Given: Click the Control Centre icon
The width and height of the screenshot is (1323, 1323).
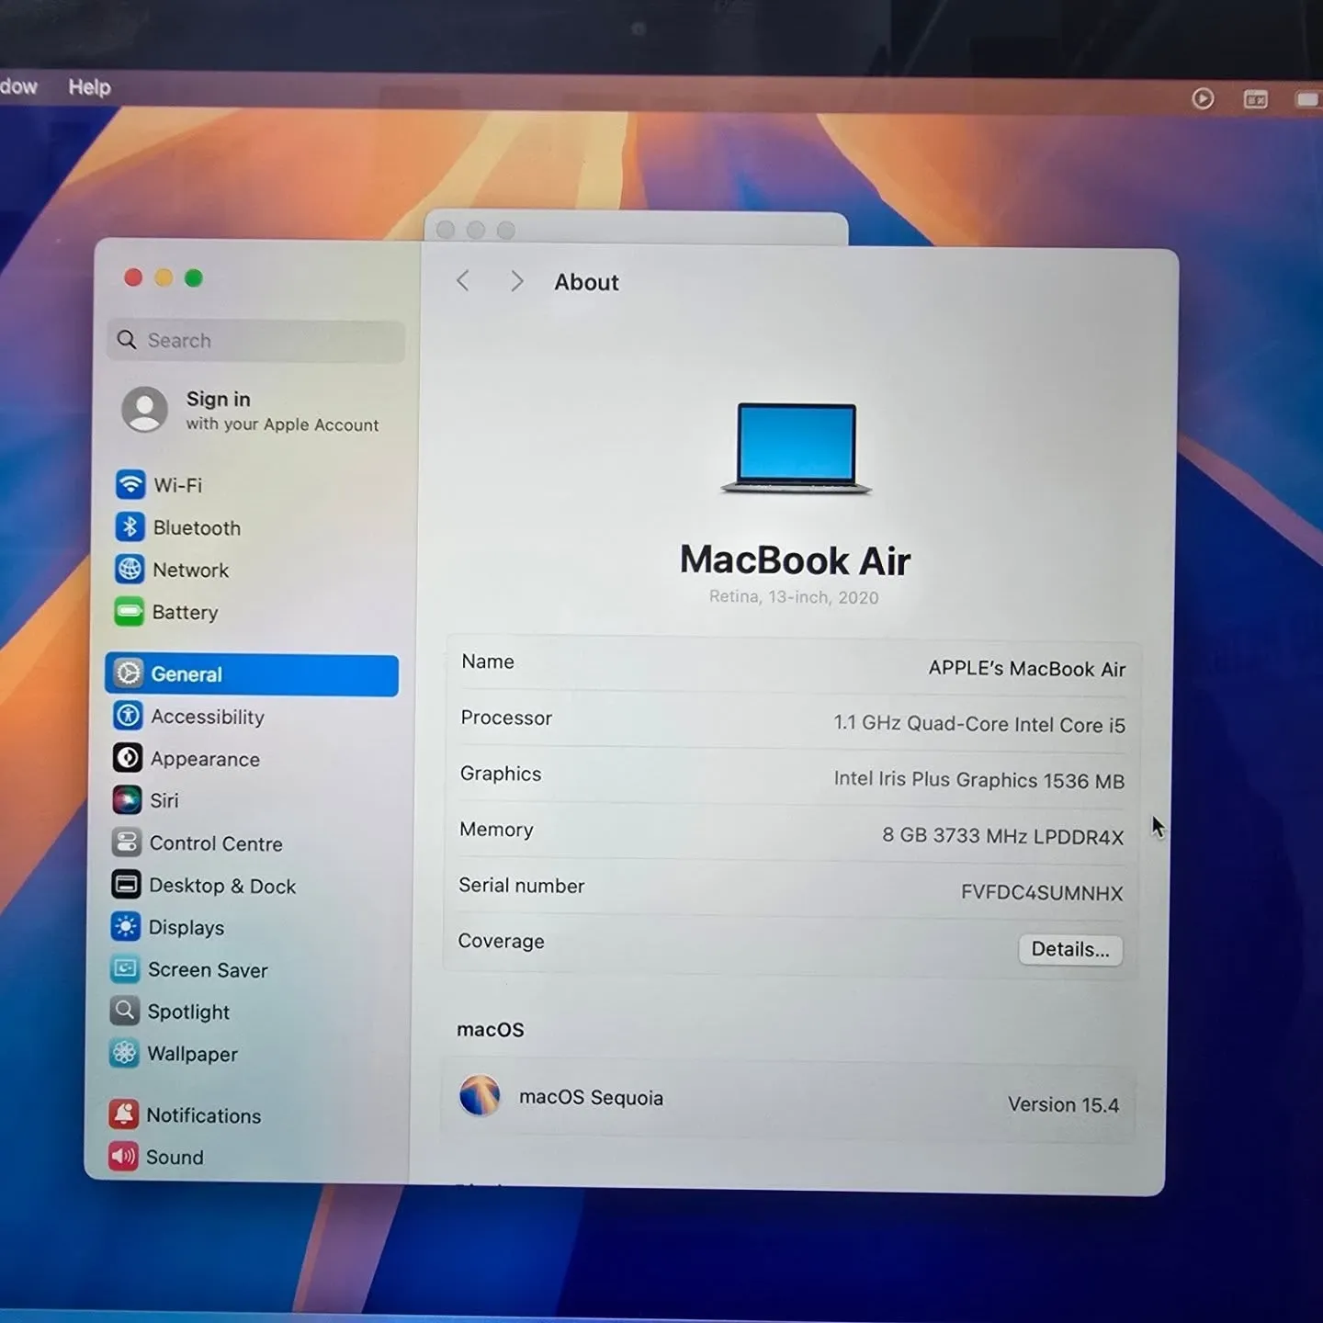Looking at the screenshot, I should coord(127,842).
